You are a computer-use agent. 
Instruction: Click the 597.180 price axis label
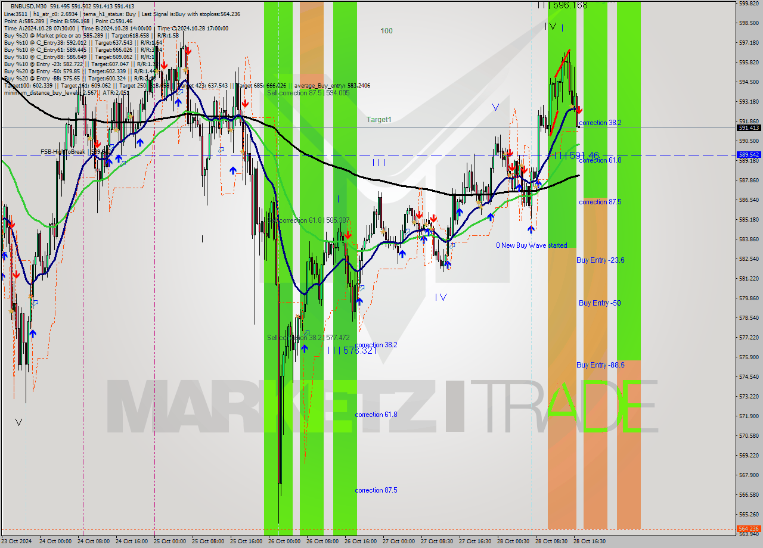point(749,43)
